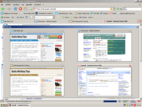Click the green Vai go button

pyautogui.click(x=119, y=9)
